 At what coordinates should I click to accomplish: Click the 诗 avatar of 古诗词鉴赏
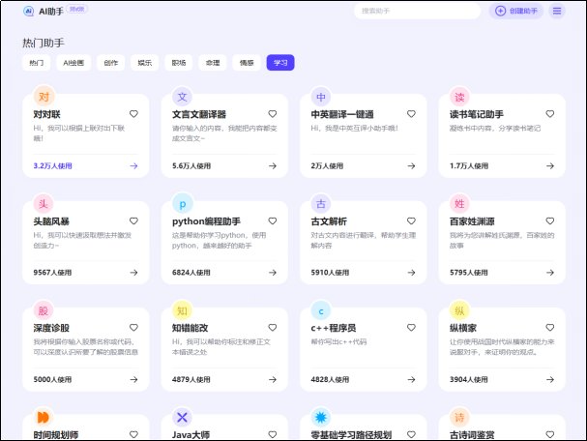click(459, 417)
